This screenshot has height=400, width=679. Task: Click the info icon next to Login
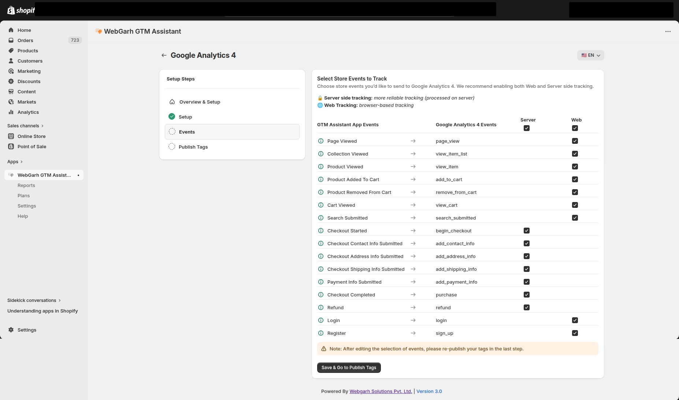321,320
